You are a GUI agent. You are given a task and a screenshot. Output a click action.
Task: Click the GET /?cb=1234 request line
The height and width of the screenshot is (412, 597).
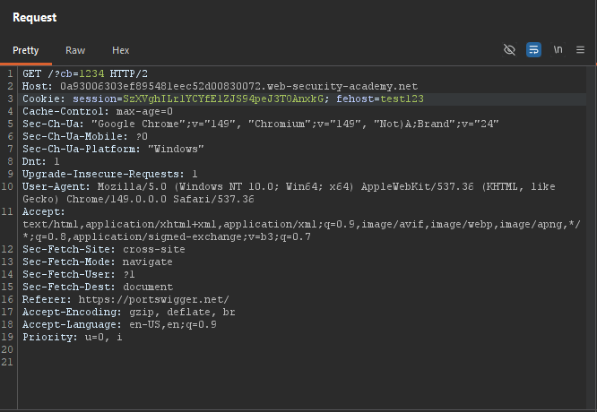(x=85, y=73)
